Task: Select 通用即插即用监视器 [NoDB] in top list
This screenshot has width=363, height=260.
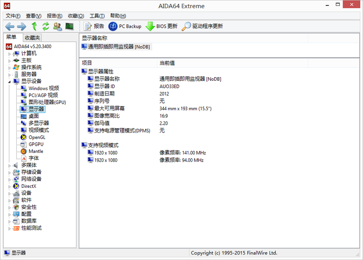Action: click(x=116, y=47)
